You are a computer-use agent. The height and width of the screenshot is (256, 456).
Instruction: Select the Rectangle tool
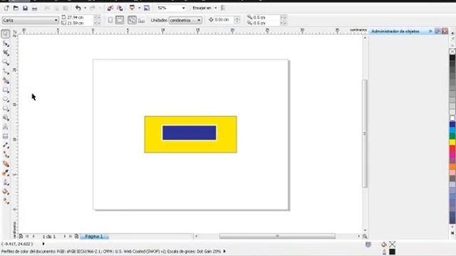[6, 90]
